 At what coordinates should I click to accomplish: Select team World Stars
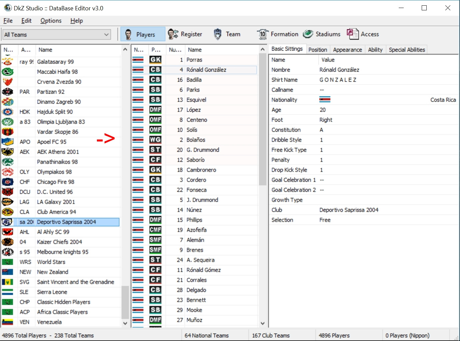click(60, 262)
